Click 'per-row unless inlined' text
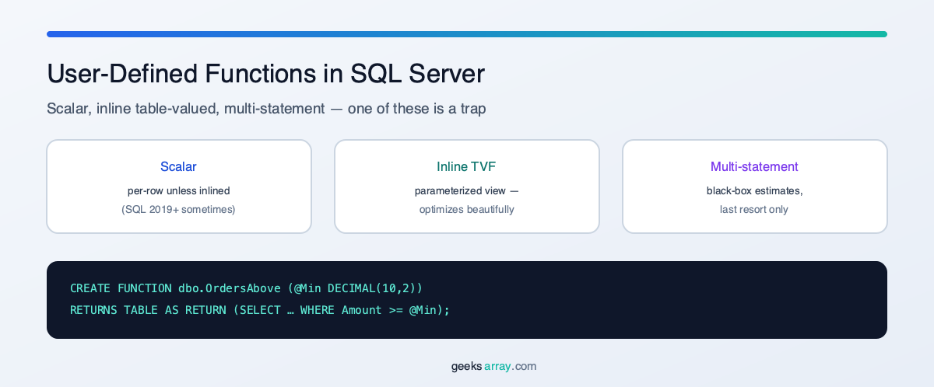934x387 pixels. tap(179, 190)
